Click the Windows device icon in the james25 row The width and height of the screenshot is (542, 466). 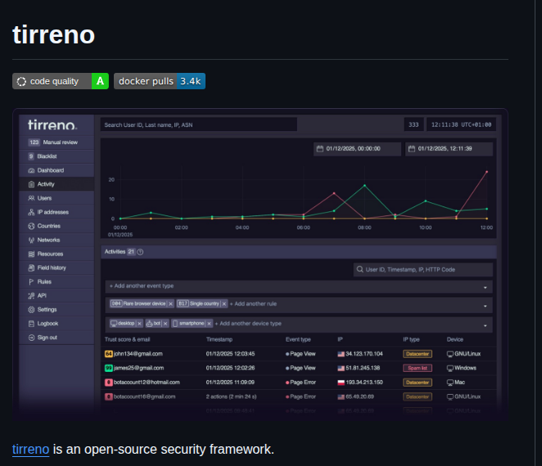[x=450, y=369]
